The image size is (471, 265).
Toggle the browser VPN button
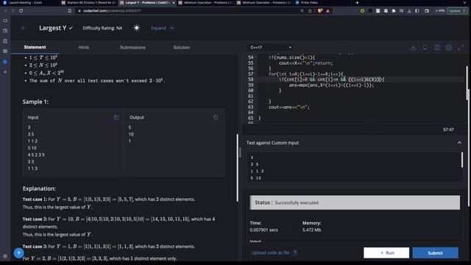click(x=440, y=11)
